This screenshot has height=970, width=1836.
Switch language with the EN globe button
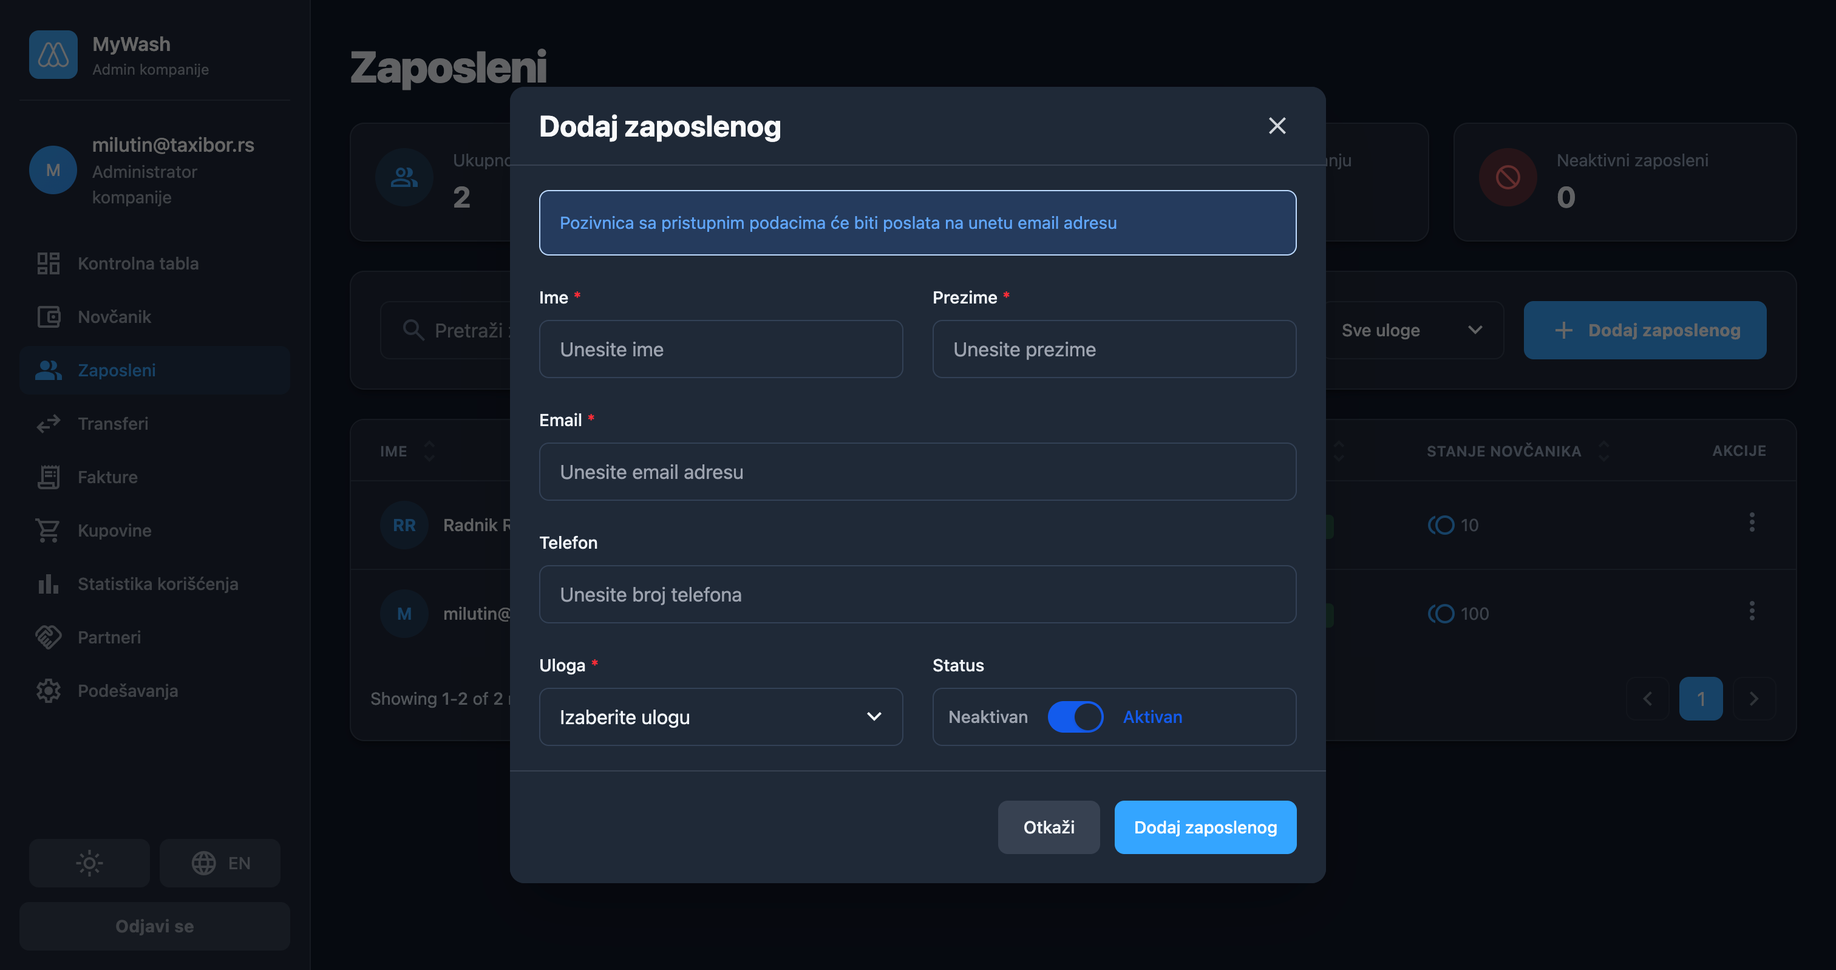[x=220, y=863]
